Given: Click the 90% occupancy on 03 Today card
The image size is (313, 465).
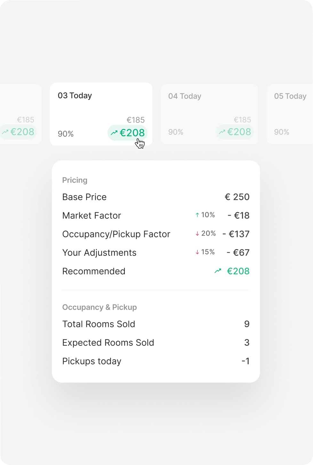Looking at the screenshot, I should [66, 134].
